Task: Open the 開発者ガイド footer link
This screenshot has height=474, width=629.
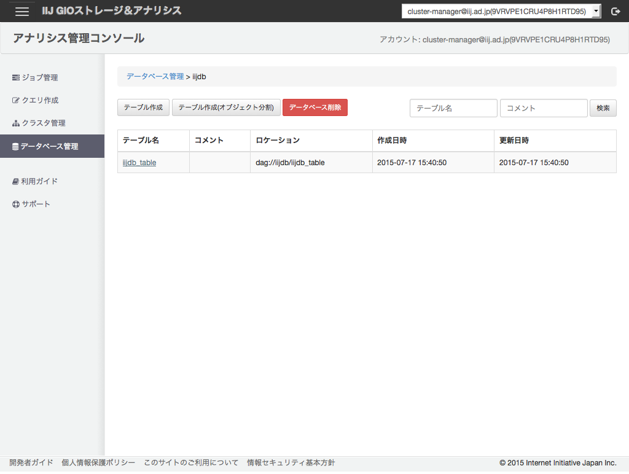Action: pos(31,463)
